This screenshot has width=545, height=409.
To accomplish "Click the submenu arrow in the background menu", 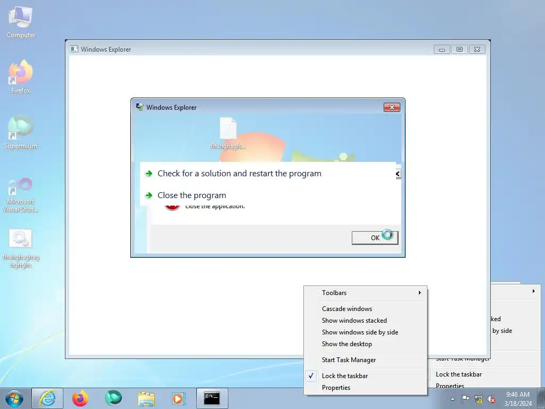I will tap(533, 291).
